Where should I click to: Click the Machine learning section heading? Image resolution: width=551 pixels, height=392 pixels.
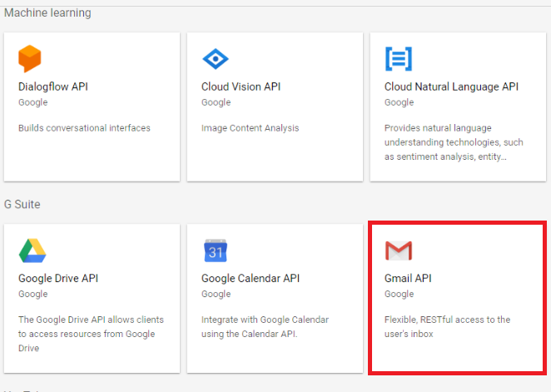pyautogui.click(x=47, y=13)
